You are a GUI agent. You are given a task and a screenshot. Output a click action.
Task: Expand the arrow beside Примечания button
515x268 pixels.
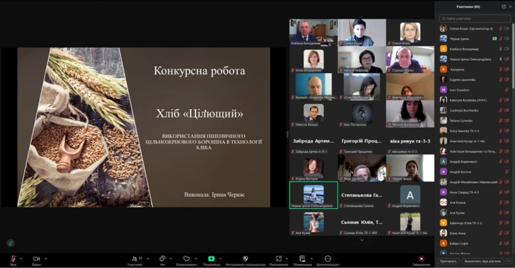(x=312, y=258)
